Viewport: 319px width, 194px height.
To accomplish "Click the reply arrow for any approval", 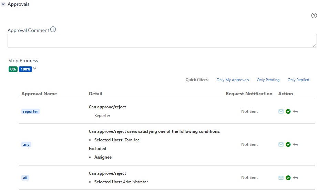I will (295, 144).
